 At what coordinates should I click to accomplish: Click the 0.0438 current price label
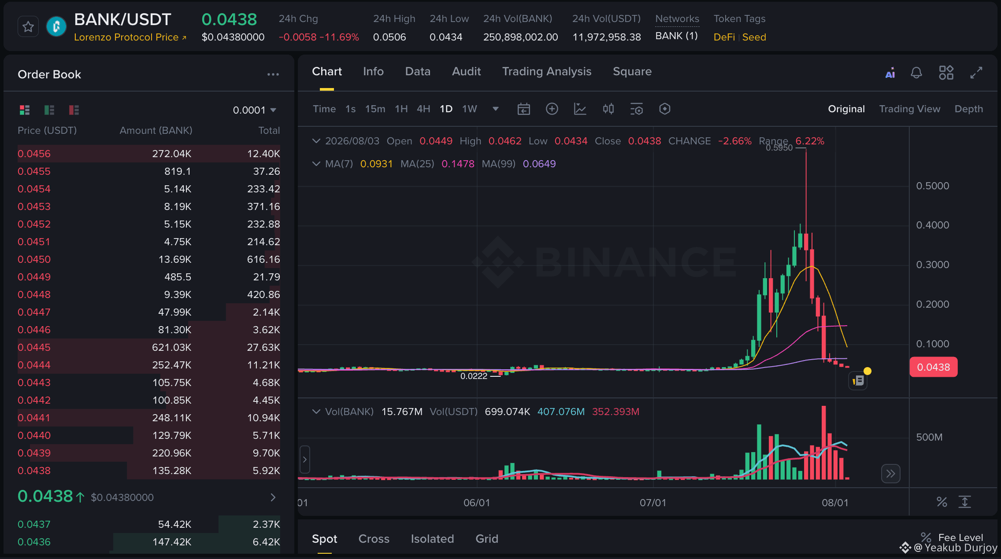(x=934, y=367)
